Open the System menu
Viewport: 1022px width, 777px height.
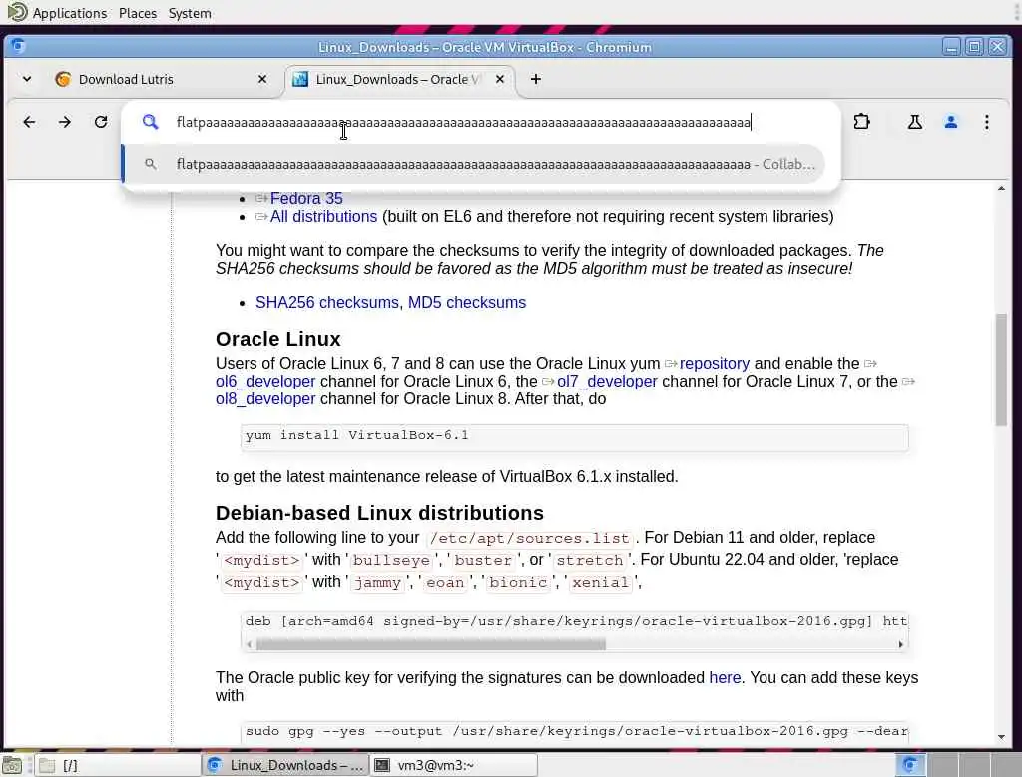pyautogui.click(x=190, y=13)
